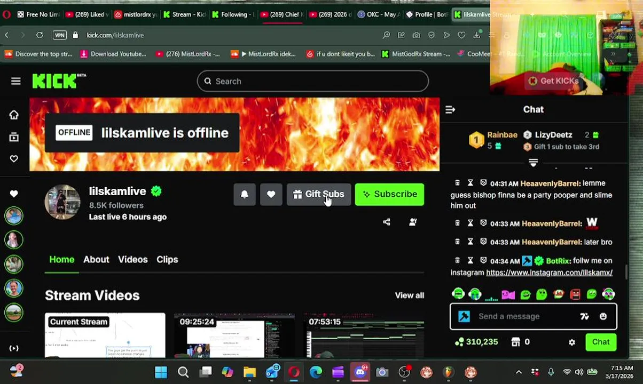Open Opera downloads icon
This screenshot has width=643, height=384.
(476, 35)
